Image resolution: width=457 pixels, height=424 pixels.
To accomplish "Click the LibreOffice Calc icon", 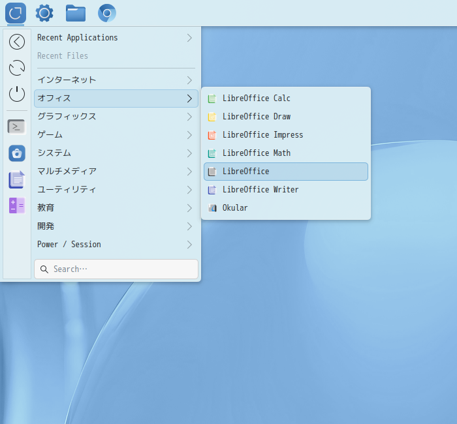I will pyautogui.click(x=212, y=98).
